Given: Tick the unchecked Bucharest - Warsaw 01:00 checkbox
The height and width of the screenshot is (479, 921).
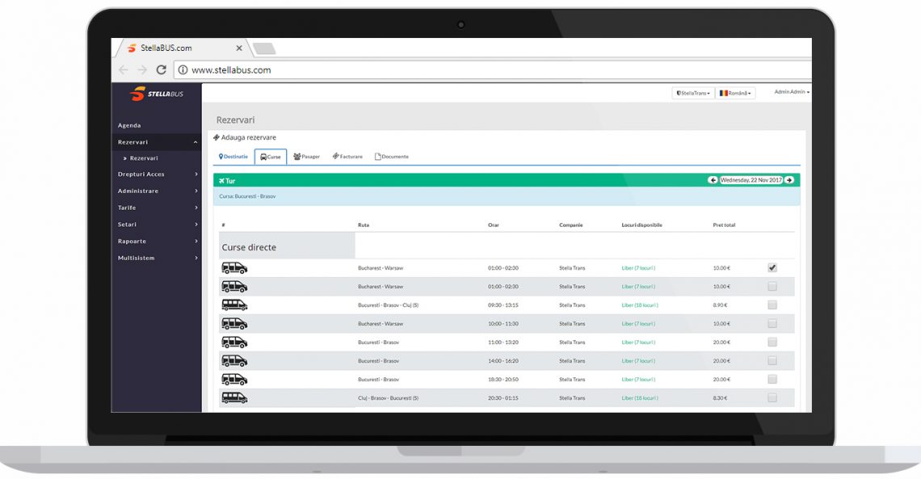Looking at the screenshot, I should [x=772, y=287].
